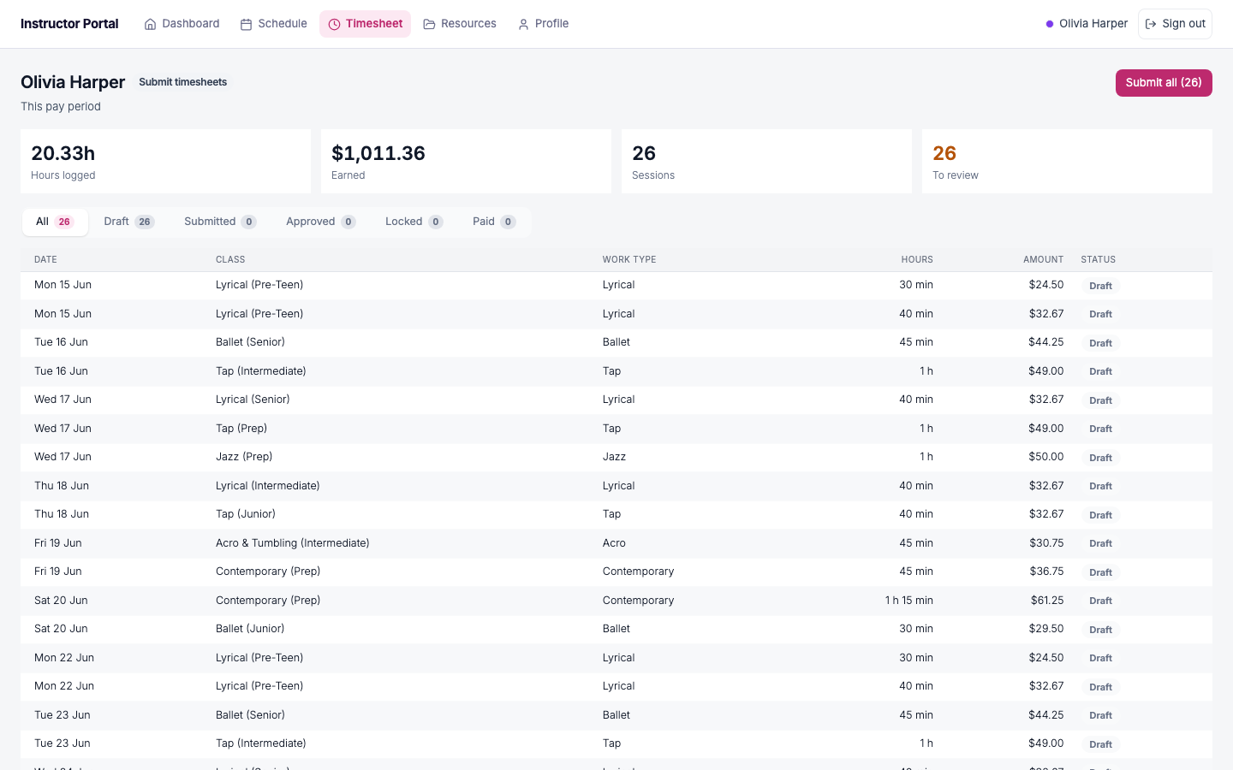The image size is (1233, 770).
Task: Click Olivia Harper user name in header
Action: (x=1093, y=24)
